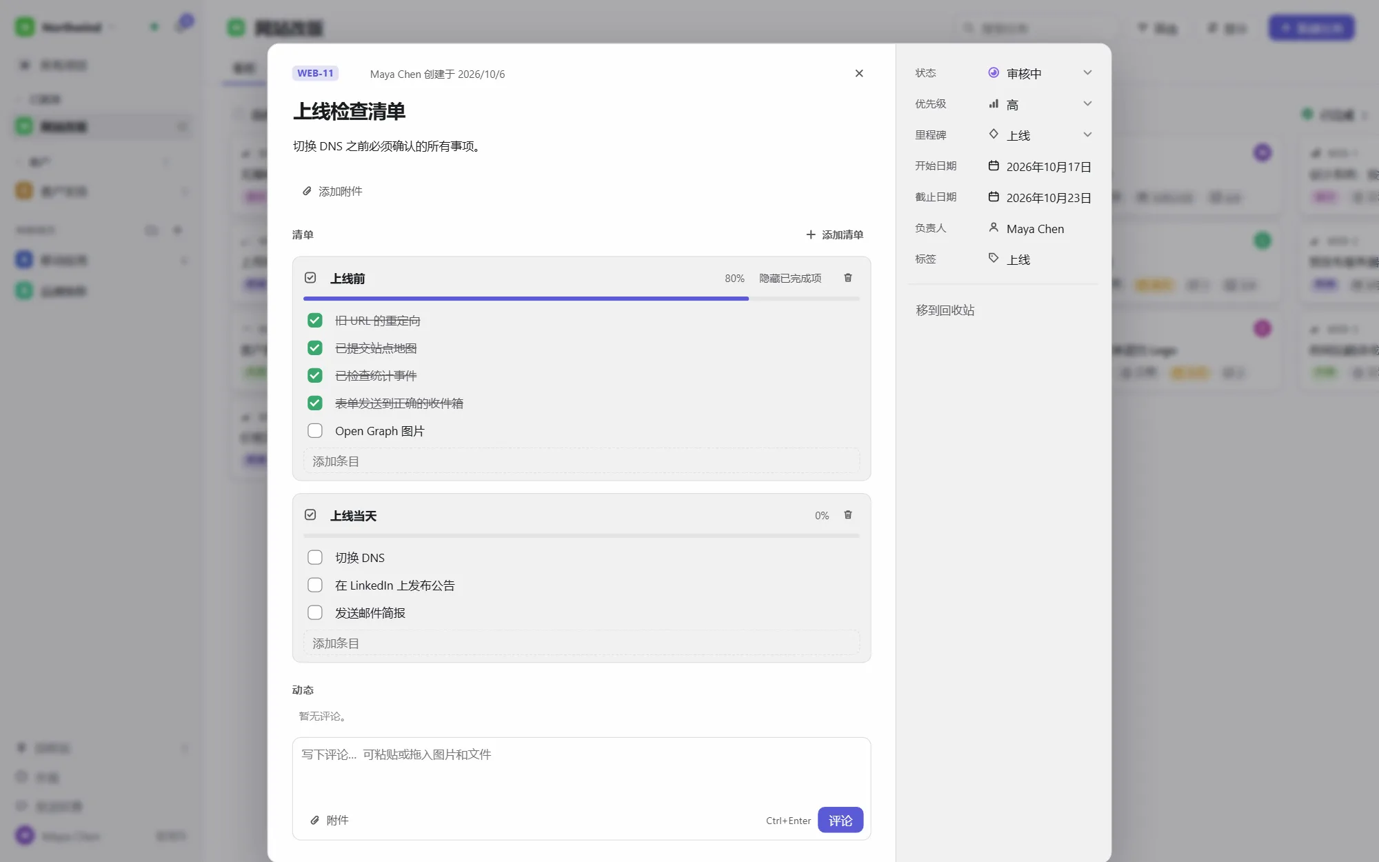Click the 上线检查清单 title
The width and height of the screenshot is (1379, 862).
point(349,111)
